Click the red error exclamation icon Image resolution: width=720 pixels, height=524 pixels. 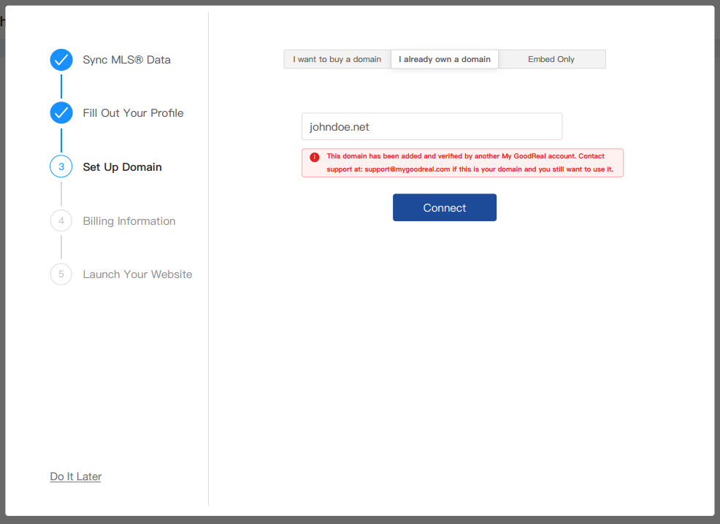pyautogui.click(x=314, y=158)
